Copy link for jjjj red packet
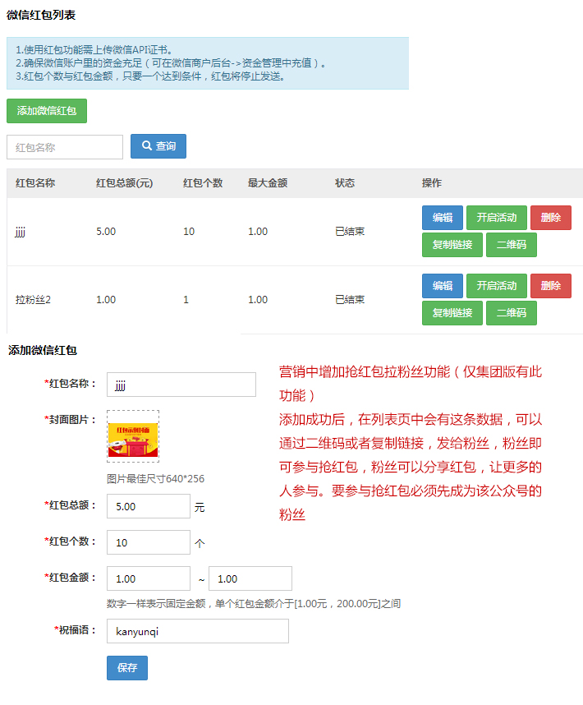The width and height of the screenshot is (583, 705). pos(452,245)
